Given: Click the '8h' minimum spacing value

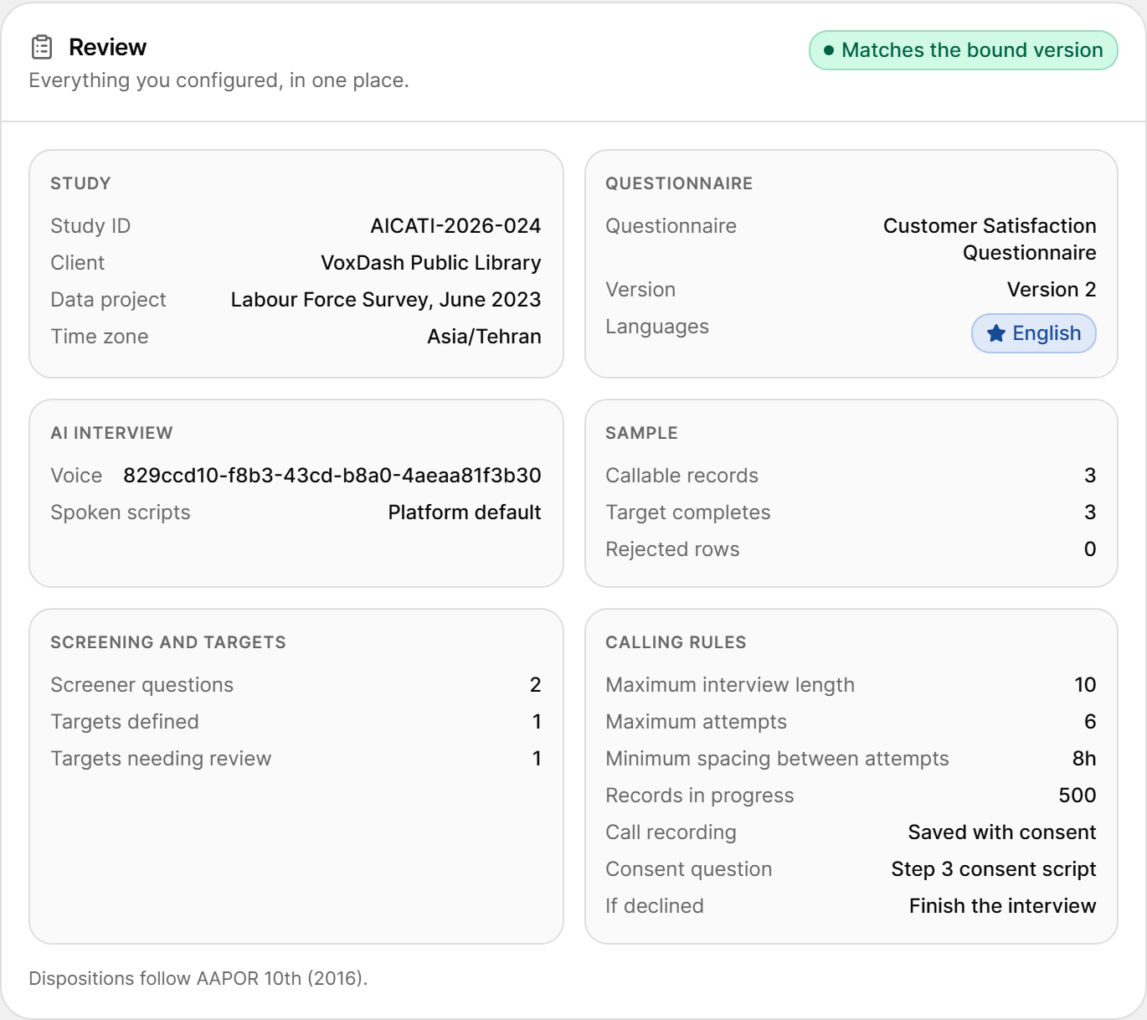Looking at the screenshot, I should click(x=1084, y=759).
